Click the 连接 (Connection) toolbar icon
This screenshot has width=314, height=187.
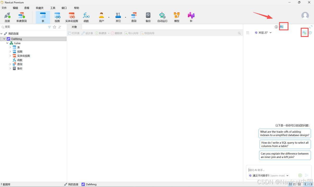[x=7, y=17]
